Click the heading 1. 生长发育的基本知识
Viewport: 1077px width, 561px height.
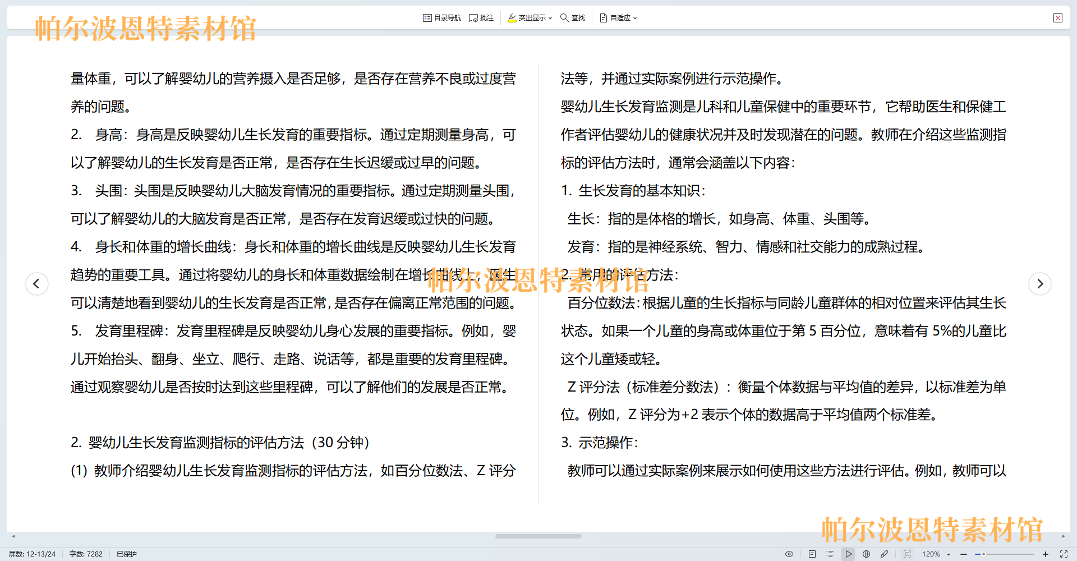pos(633,191)
